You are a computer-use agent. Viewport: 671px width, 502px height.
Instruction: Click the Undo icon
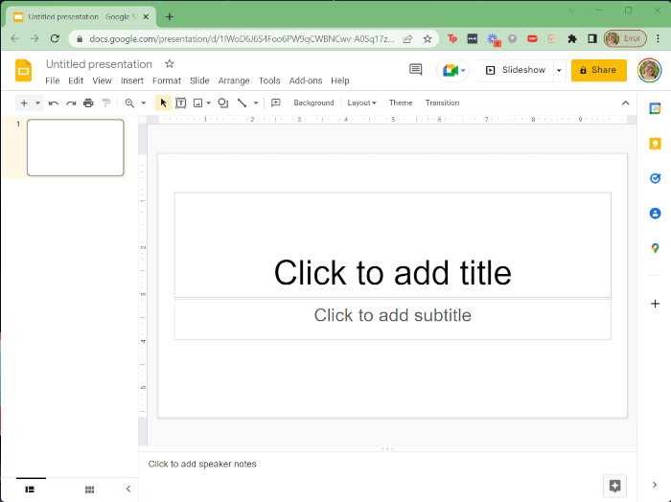54,103
